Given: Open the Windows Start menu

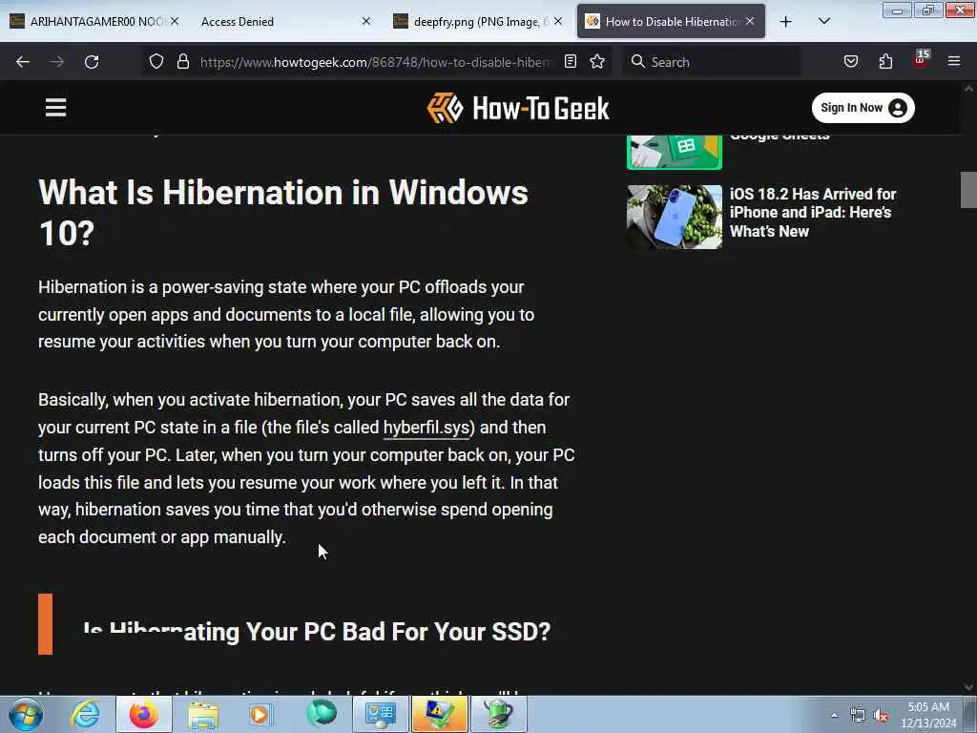Looking at the screenshot, I should 26,714.
